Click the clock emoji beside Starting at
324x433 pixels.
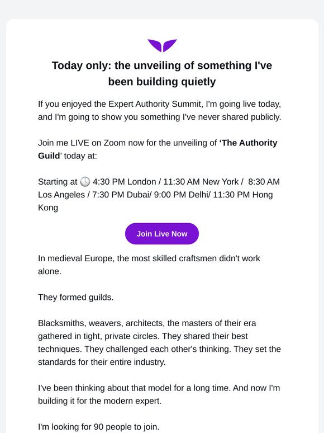tap(85, 182)
